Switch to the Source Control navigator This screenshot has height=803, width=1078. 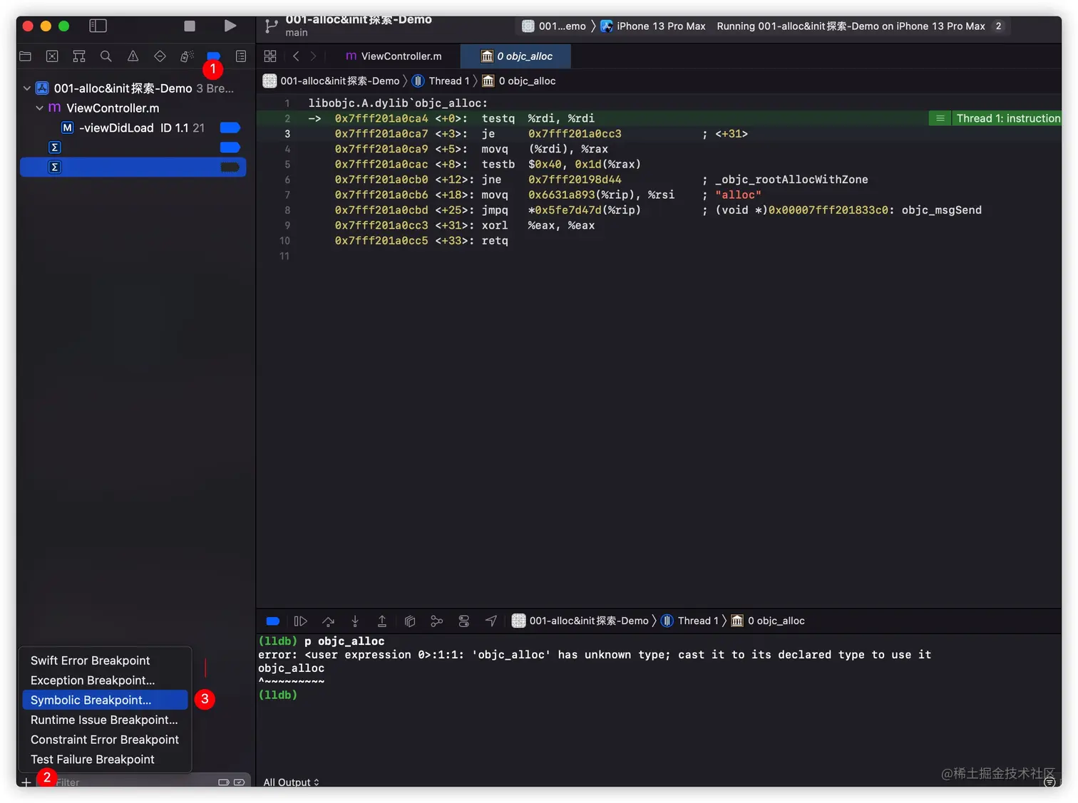point(52,56)
